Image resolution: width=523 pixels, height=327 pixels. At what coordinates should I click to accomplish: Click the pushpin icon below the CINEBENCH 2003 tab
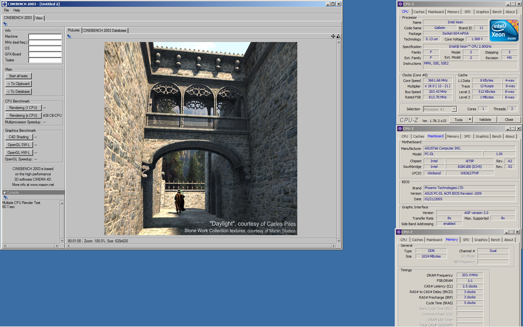coord(5,24)
